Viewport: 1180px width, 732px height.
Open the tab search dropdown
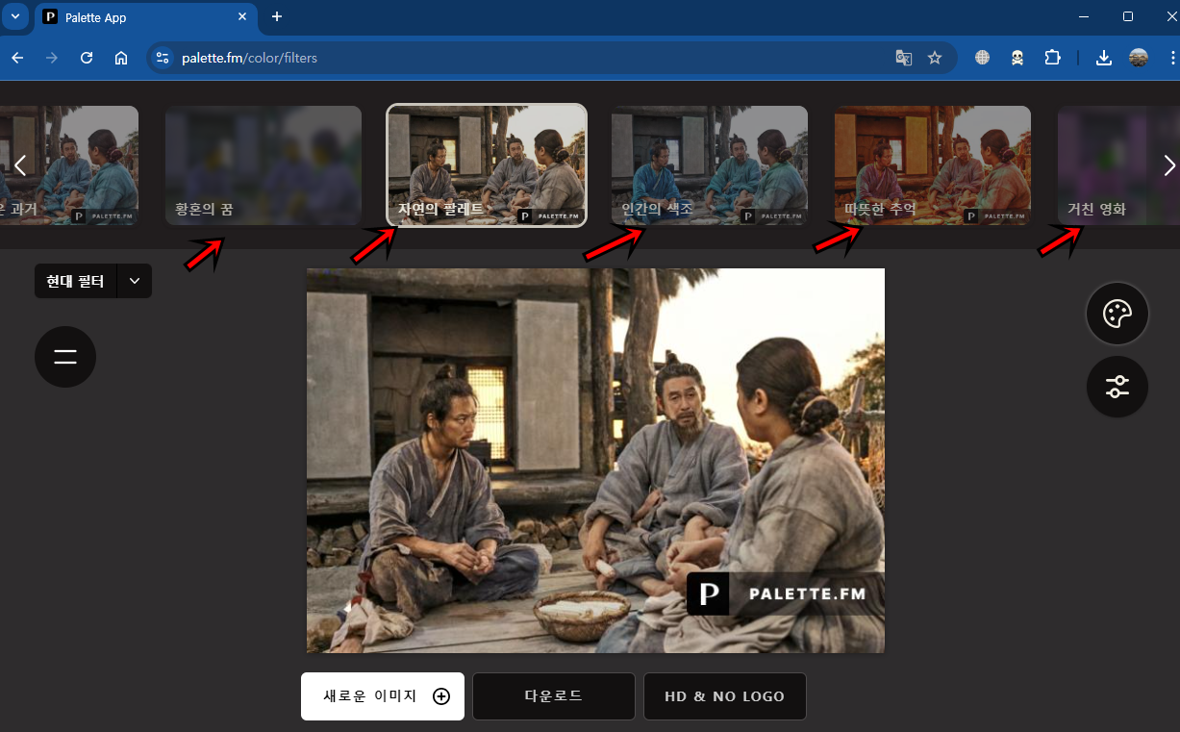14,16
